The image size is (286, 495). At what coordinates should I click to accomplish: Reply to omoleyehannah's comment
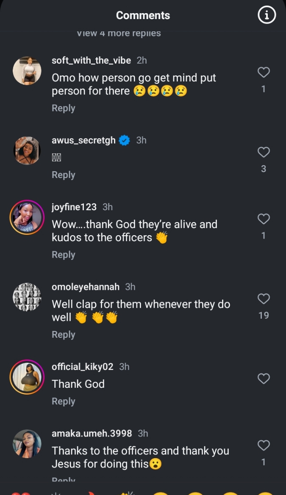(x=63, y=334)
